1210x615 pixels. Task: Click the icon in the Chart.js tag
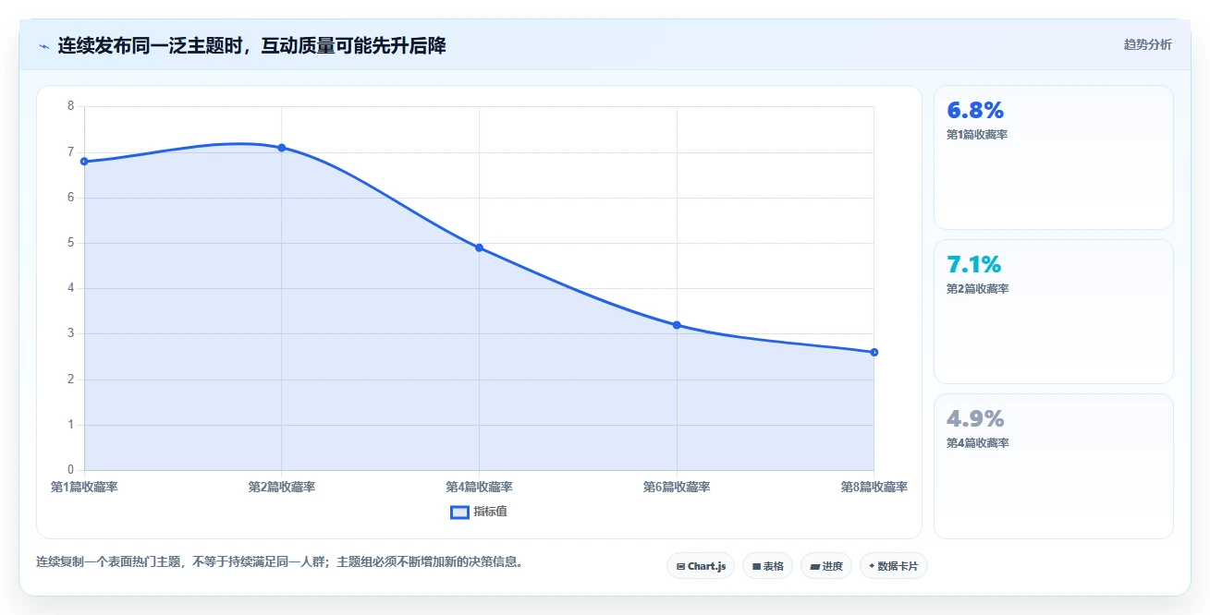680,566
